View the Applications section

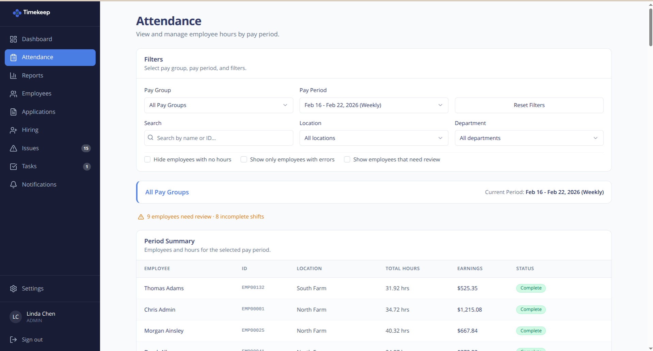38,111
